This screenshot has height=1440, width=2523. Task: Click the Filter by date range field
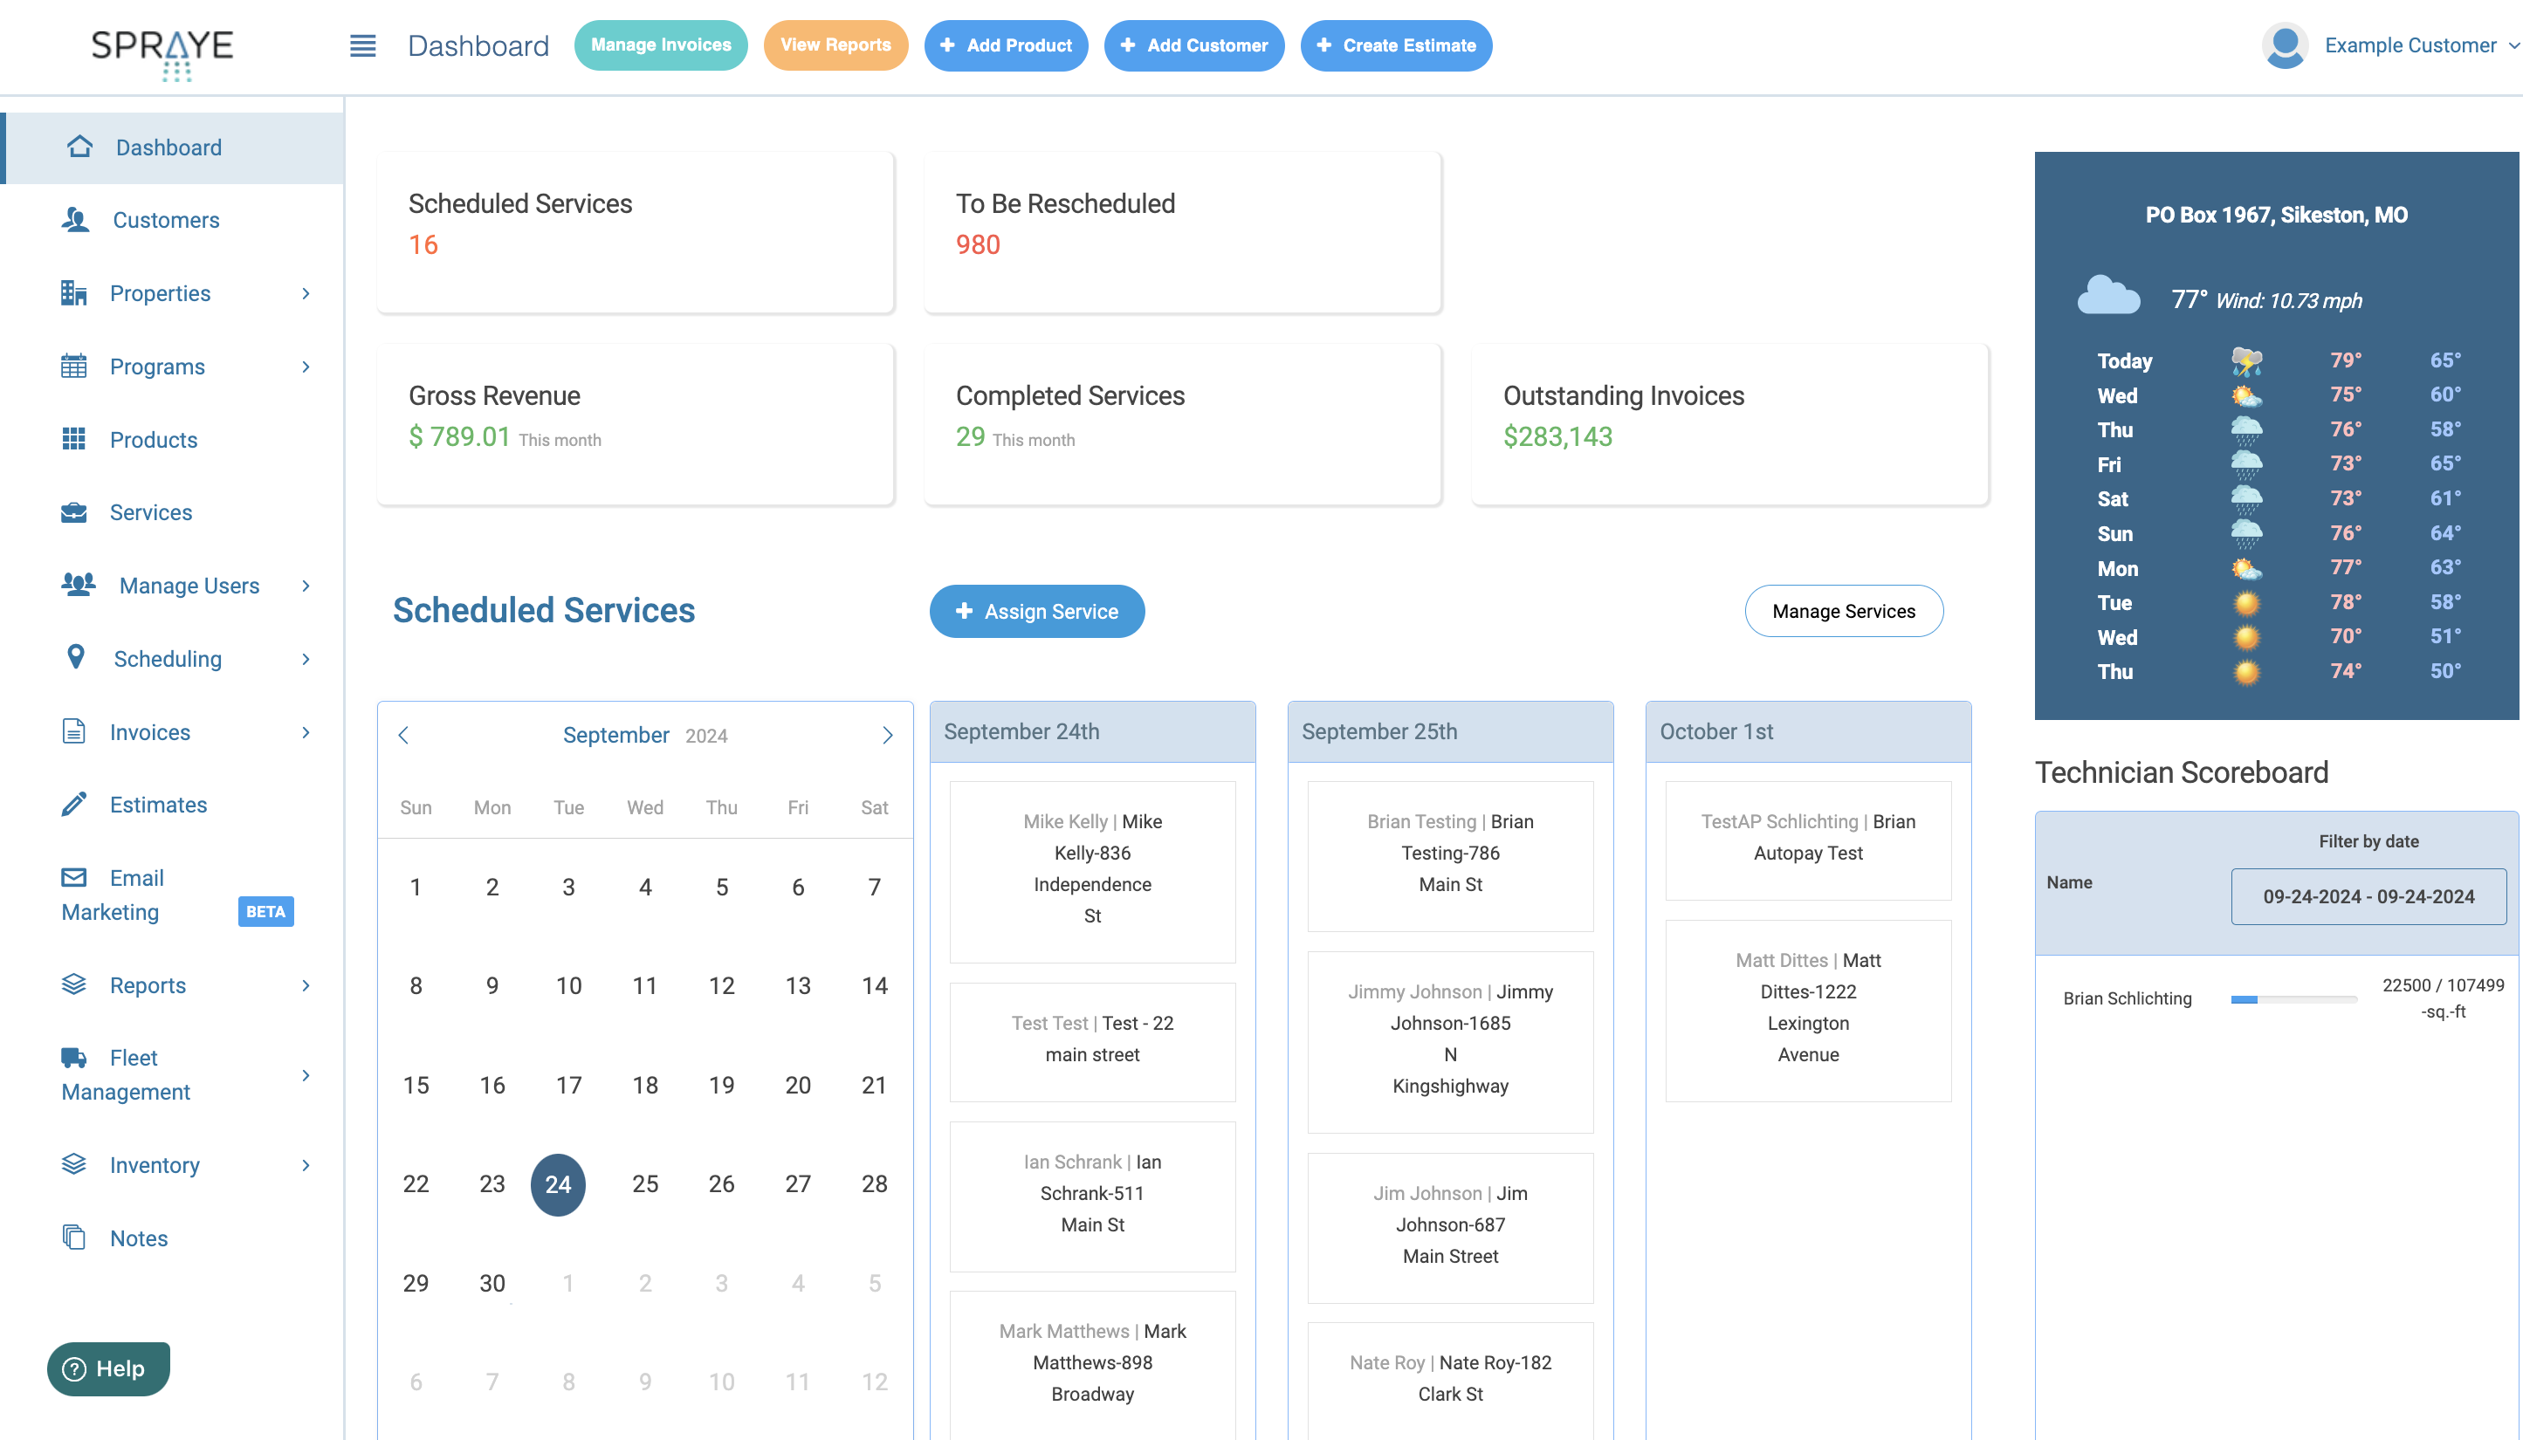2368,896
